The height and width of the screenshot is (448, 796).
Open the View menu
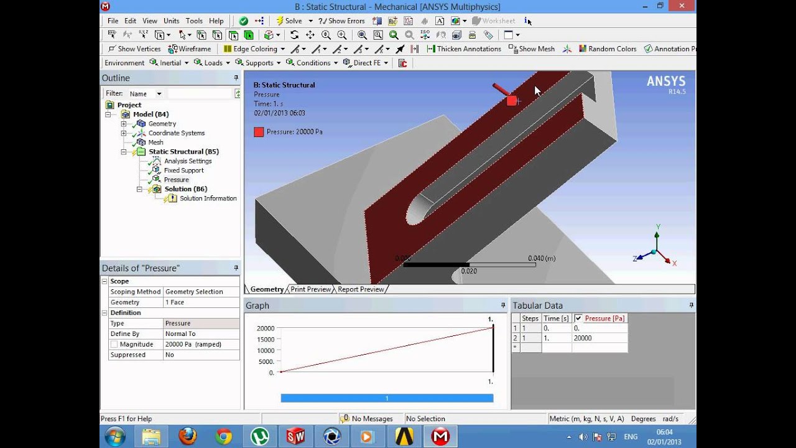(x=149, y=21)
